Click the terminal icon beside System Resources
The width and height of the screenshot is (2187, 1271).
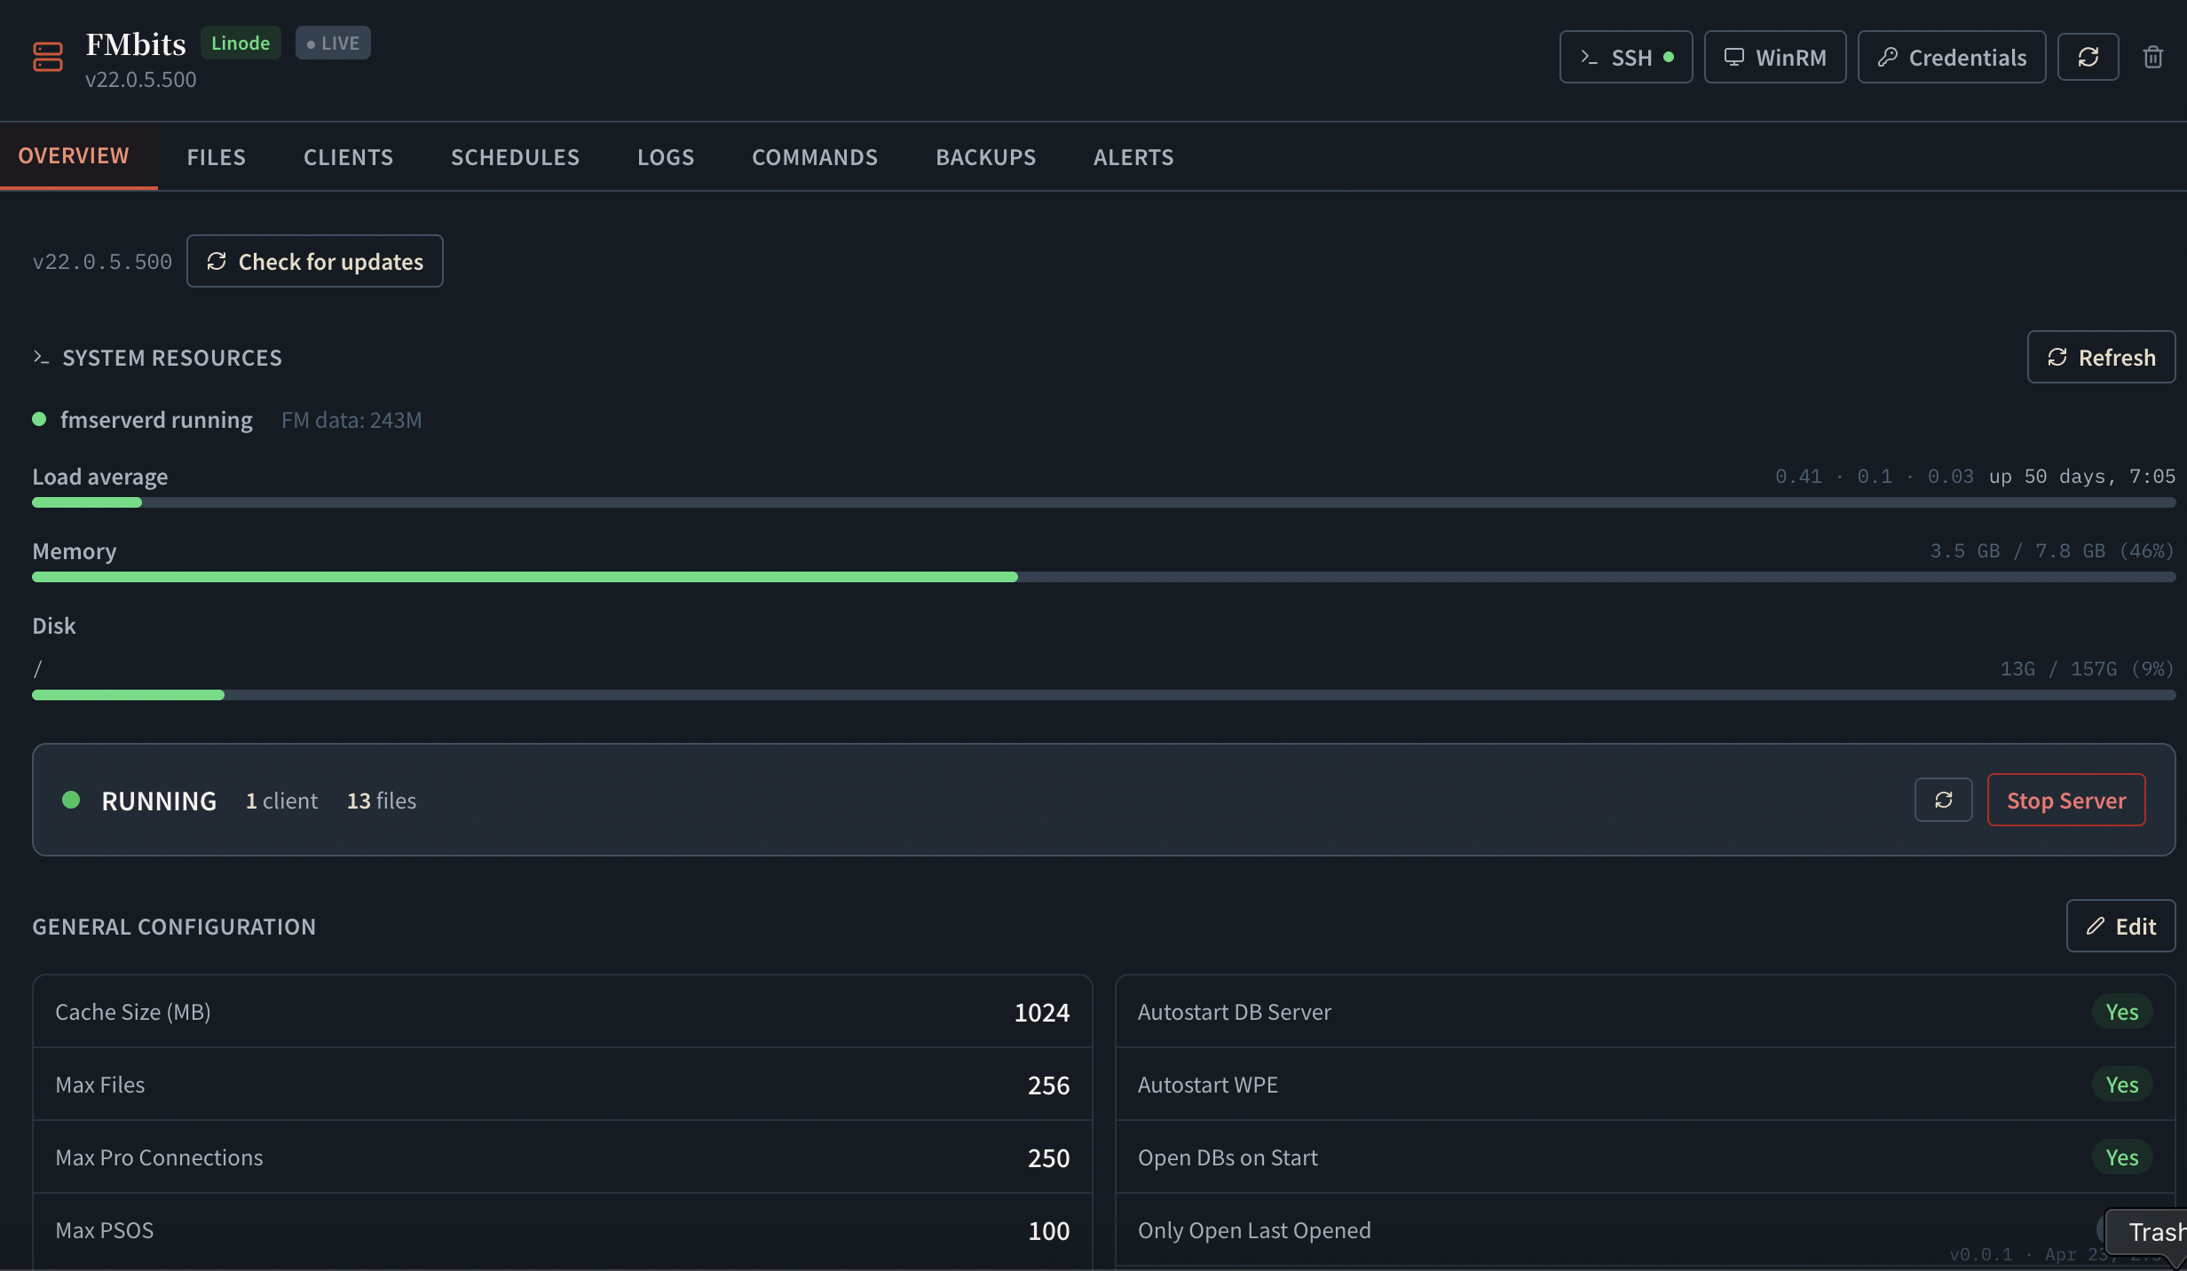pos(41,358)
